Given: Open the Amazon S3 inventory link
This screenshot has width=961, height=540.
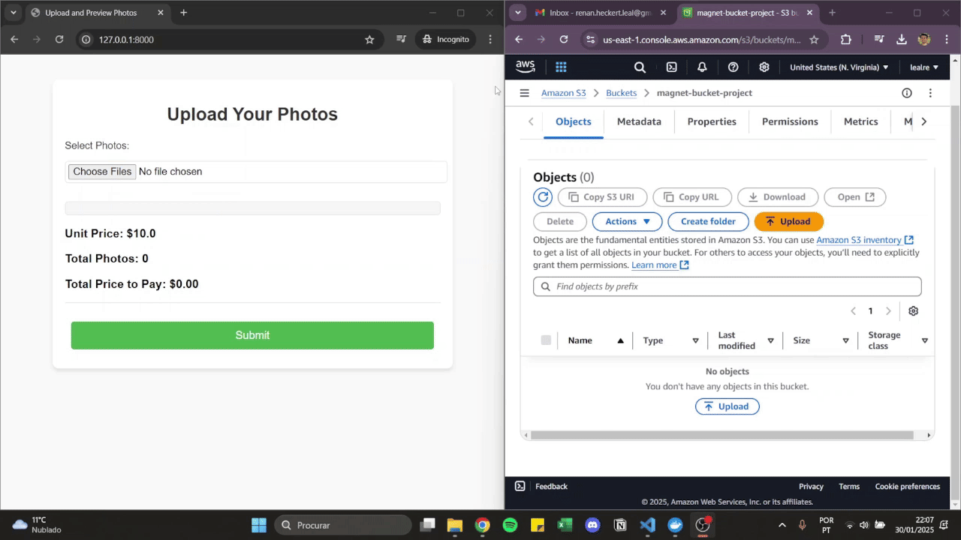Looking at the screenshot, I should (x=865, y=240).
